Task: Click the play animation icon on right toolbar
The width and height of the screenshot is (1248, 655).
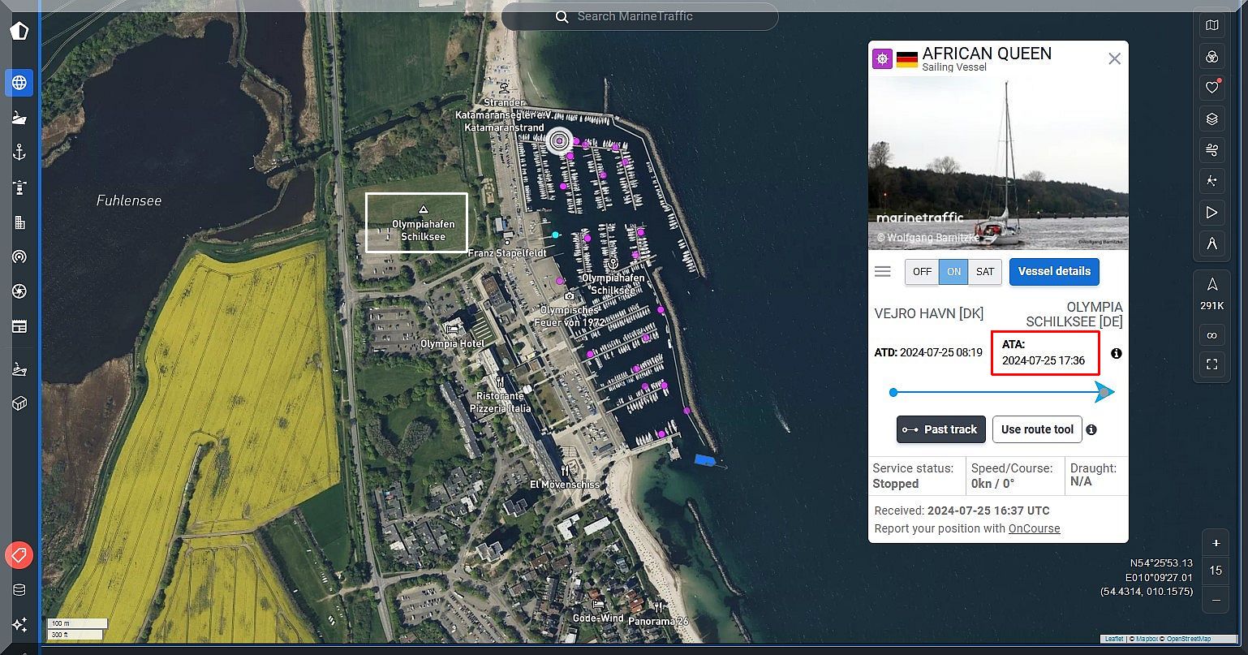Action: coord(1211,213)
